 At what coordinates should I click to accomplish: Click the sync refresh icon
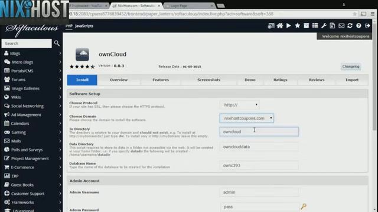pyautogui.click(x=350, y=26)
